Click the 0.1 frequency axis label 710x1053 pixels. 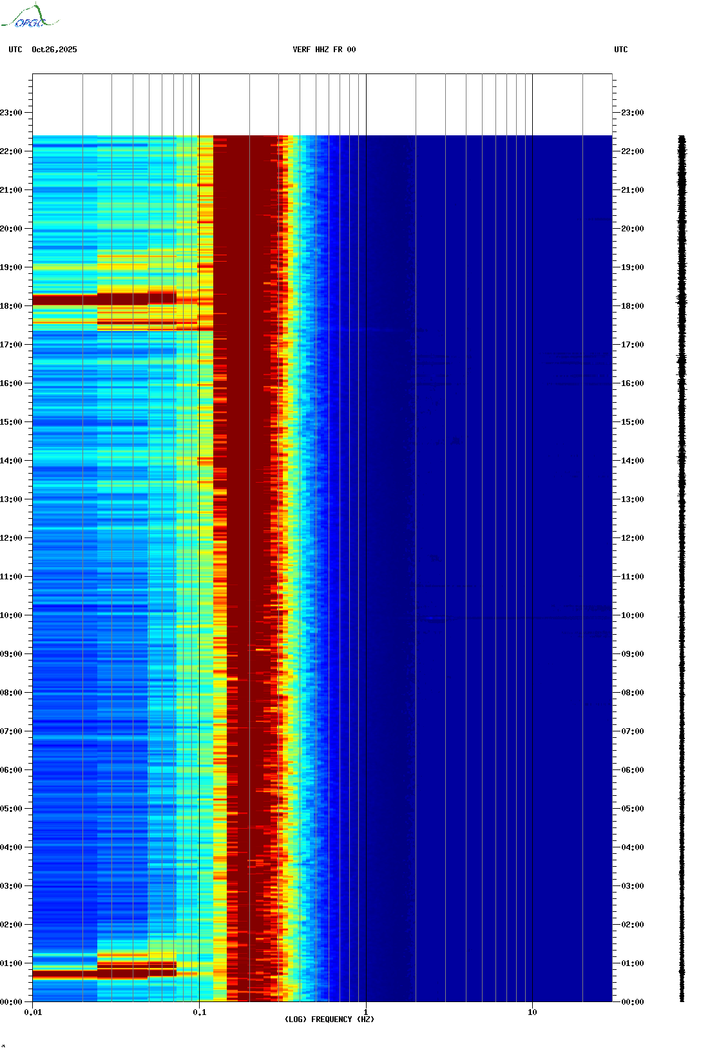(x=200, y=1012)
